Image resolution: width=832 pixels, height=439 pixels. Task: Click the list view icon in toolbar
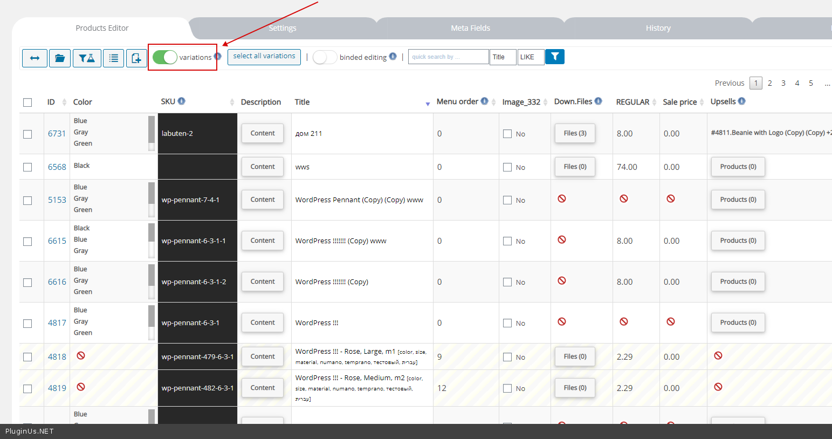pyautogui.click(x=113, y=58)
